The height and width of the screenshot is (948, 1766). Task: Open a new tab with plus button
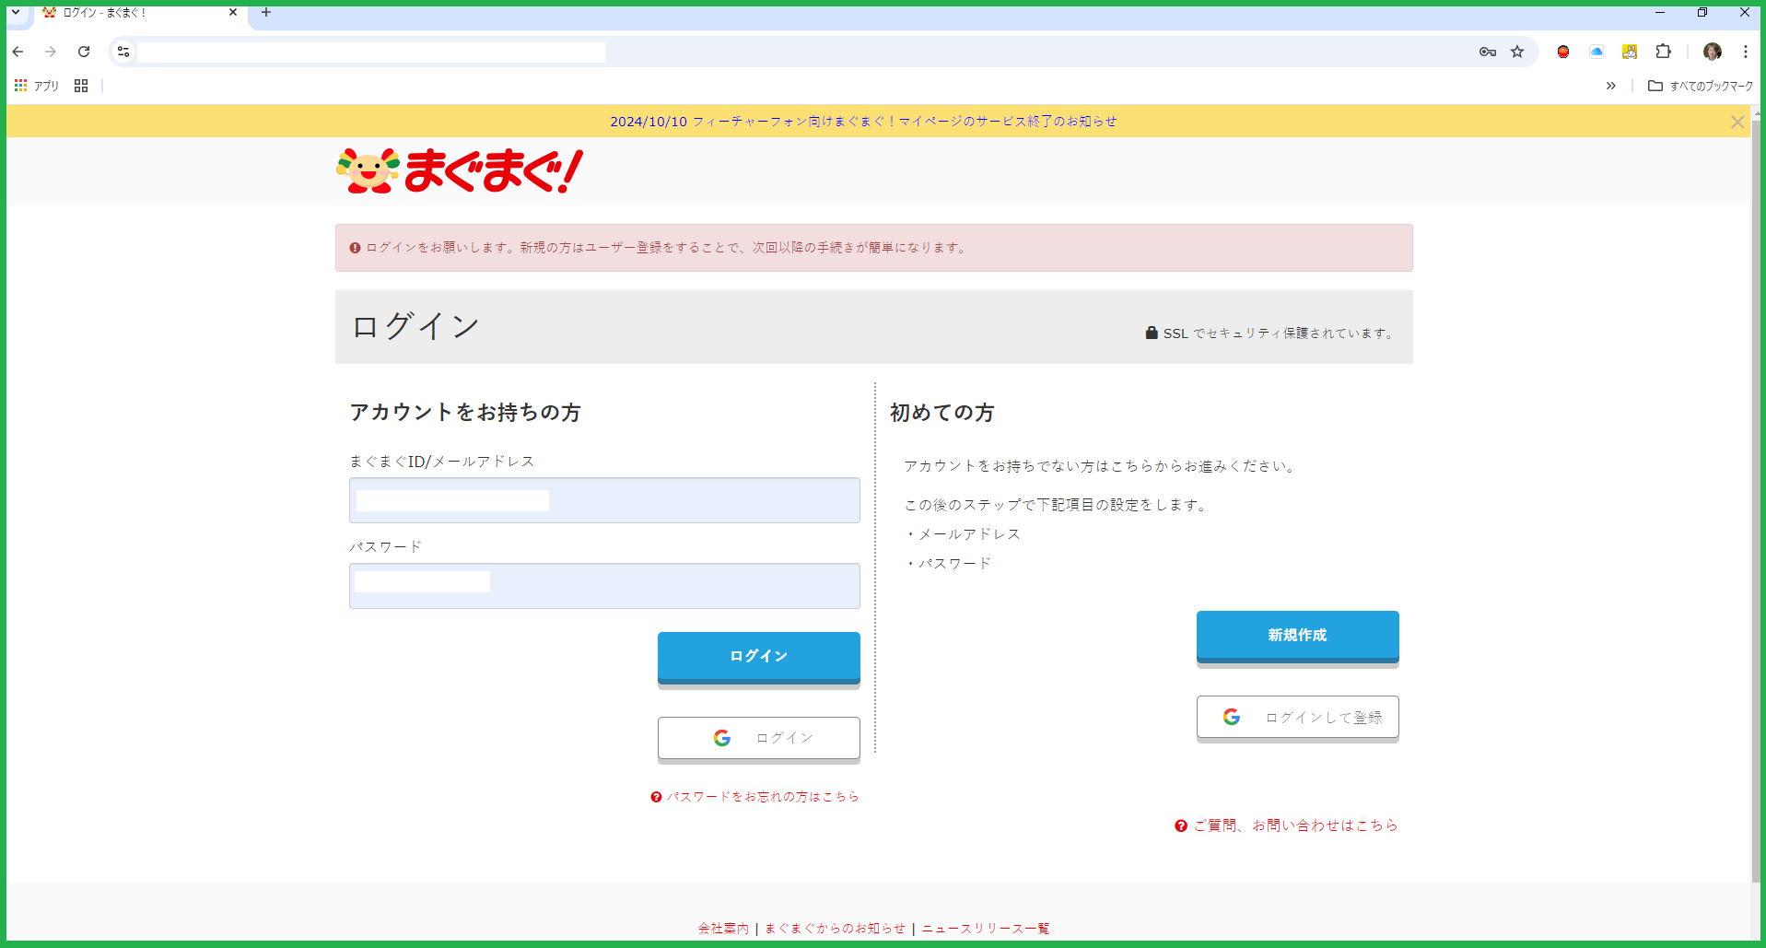[x=266, y=12]
